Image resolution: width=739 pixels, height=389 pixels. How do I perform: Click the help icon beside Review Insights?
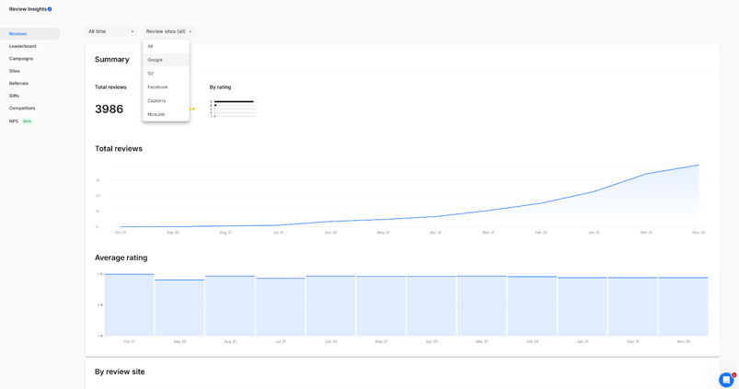[x=50, y=9]
